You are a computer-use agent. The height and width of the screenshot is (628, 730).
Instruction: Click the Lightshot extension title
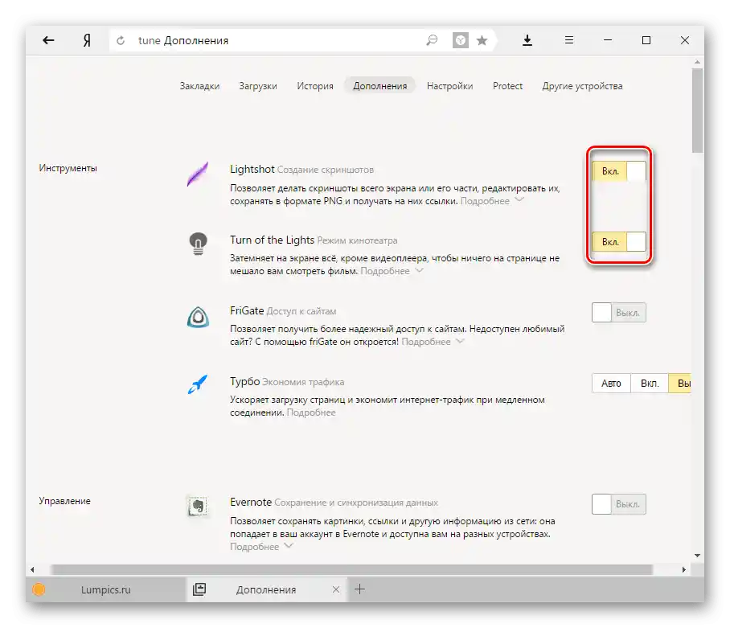coord(252,169)
